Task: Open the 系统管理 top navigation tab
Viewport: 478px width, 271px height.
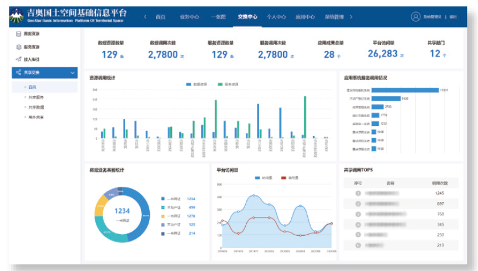Action: 334,17
